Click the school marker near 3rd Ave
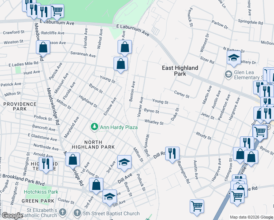The height and width of the screenshot is (220, 274). [124, 163]
